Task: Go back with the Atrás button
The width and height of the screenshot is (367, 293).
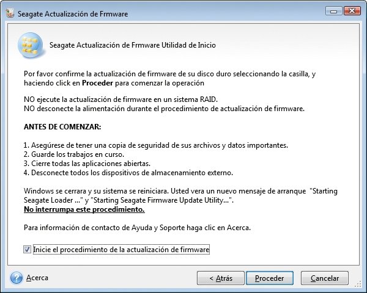Action: coord(221,278)
